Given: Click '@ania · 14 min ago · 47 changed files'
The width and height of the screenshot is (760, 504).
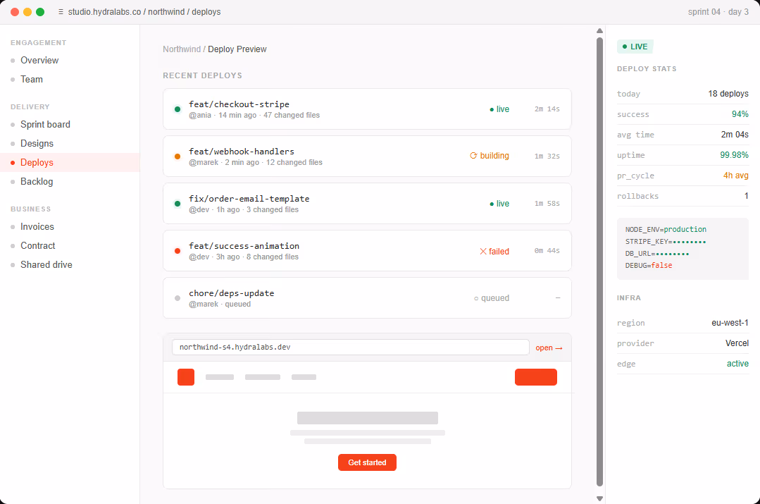Looking at the screenshot, I should 254,115.
